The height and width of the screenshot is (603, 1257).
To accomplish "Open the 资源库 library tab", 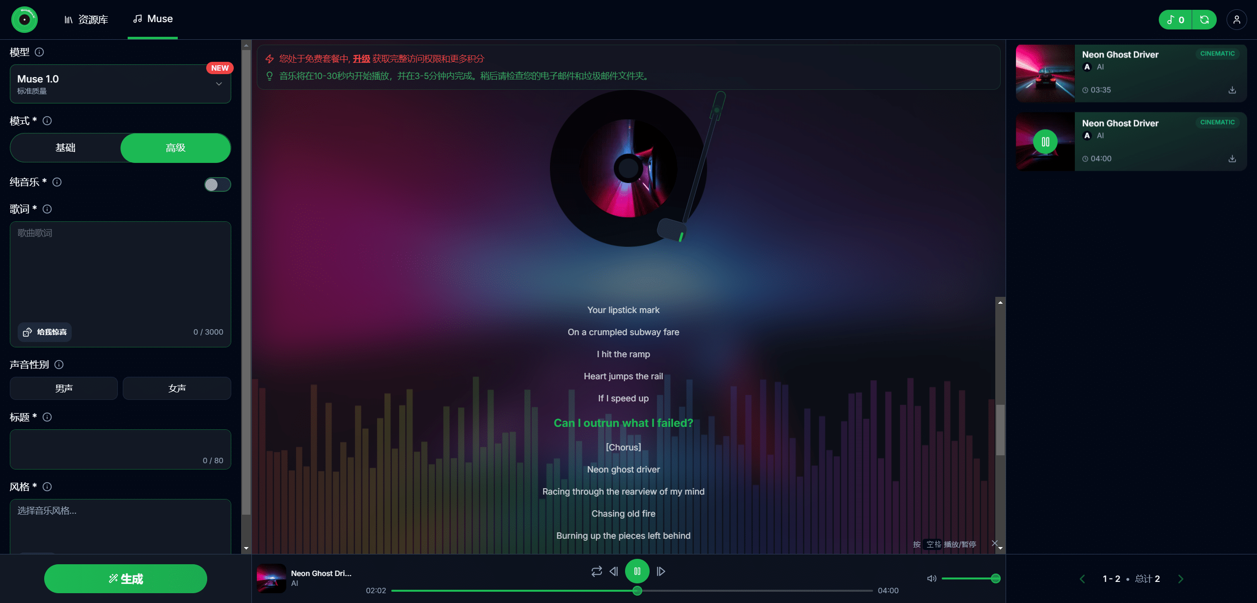I will pyautogui.click(x=86, y=20).
